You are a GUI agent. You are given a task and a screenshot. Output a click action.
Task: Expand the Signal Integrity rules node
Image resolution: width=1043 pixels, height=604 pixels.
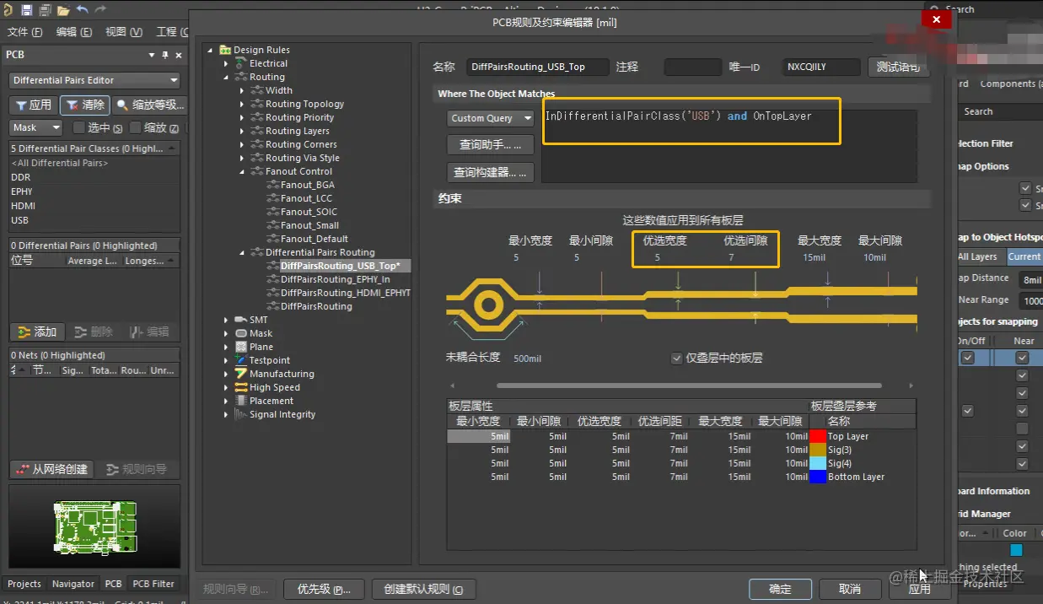click(x=226, y=414)
